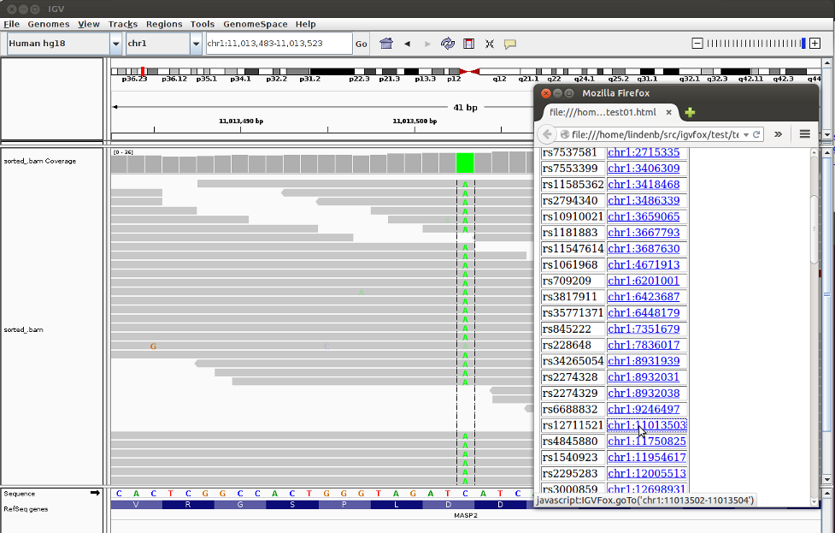Open the Genomes menu

(x=49, y=24)
